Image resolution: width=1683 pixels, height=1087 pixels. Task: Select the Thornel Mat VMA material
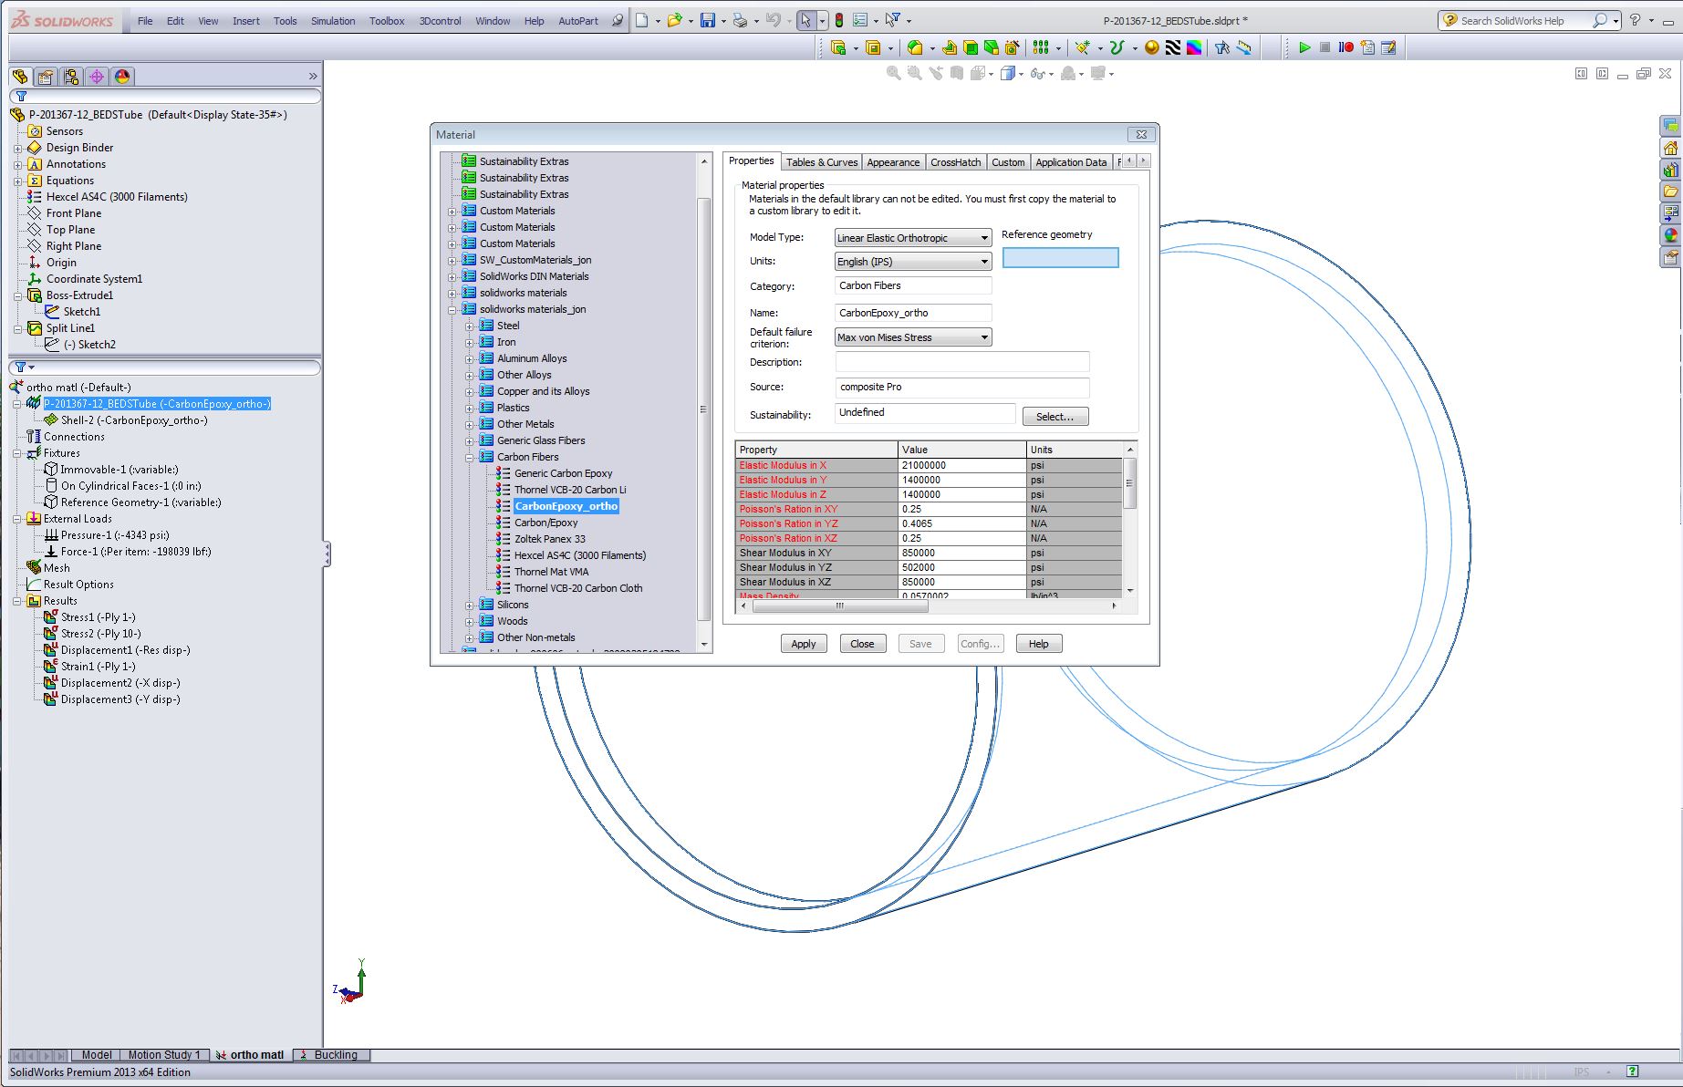click(x=551, y=572)
